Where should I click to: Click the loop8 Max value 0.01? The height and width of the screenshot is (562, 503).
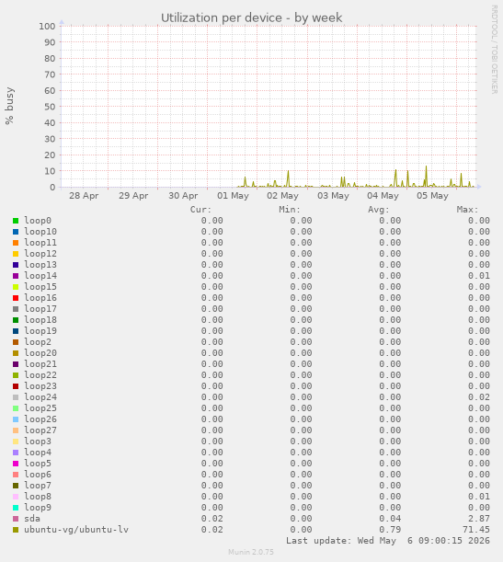(479, 497)
